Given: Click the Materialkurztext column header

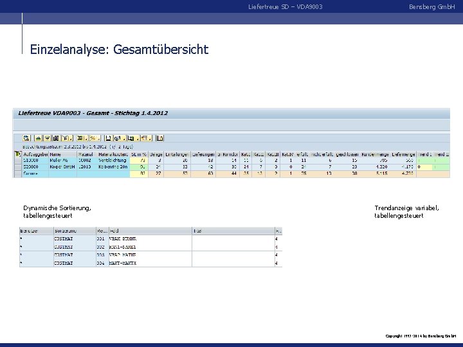Looking at the screenshot, I should coord(113,154).
